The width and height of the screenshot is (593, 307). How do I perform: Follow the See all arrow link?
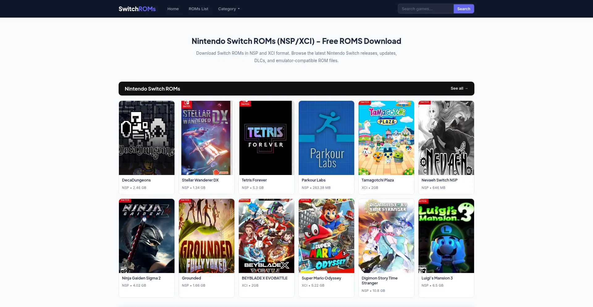click(x=459, y=88)
